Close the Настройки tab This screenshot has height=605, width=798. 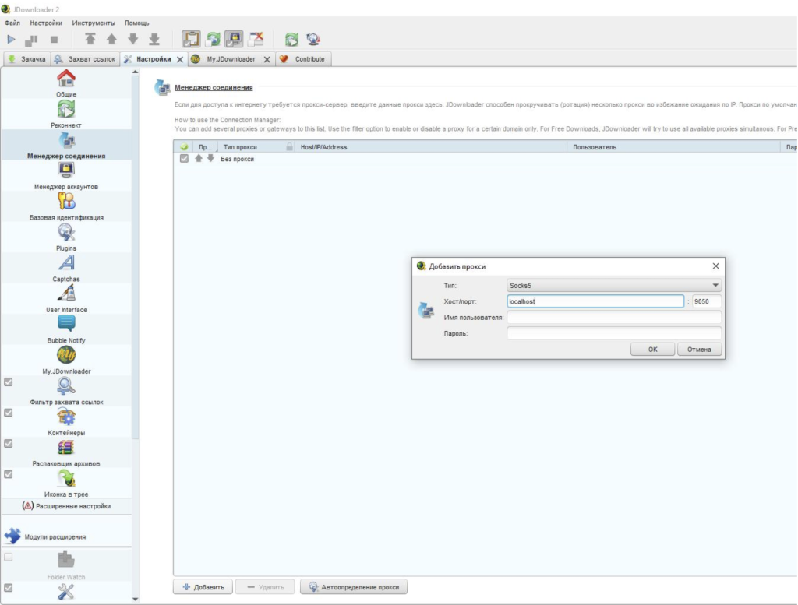[180, 59]
